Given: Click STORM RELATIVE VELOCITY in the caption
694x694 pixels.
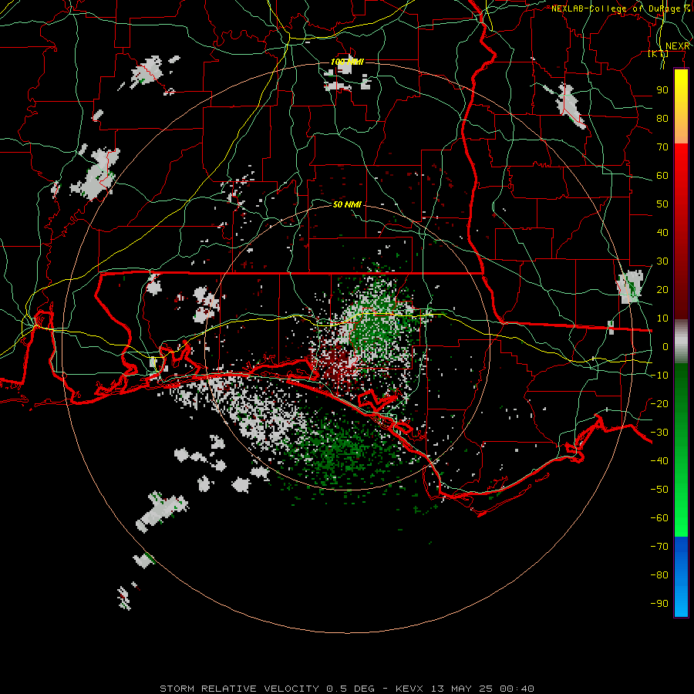Looking at the screenshot, I should (239, 689).
